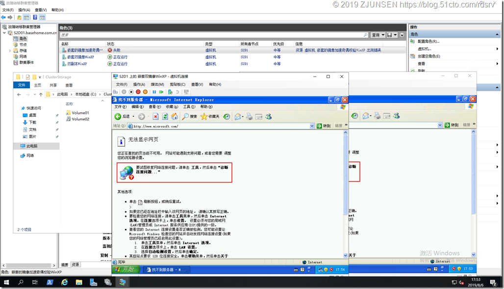504x289 pixels.
Task: Click the green VM Start/Resume icon
Action: click(161, 92)
